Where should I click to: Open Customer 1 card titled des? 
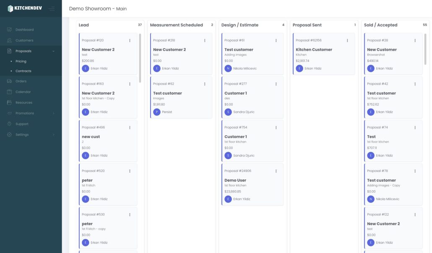[x=252, y=98]
